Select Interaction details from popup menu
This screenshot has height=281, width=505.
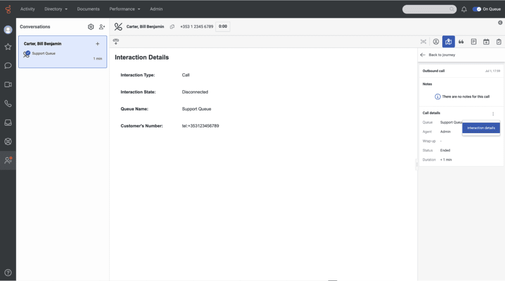click(x=481, y=128)
